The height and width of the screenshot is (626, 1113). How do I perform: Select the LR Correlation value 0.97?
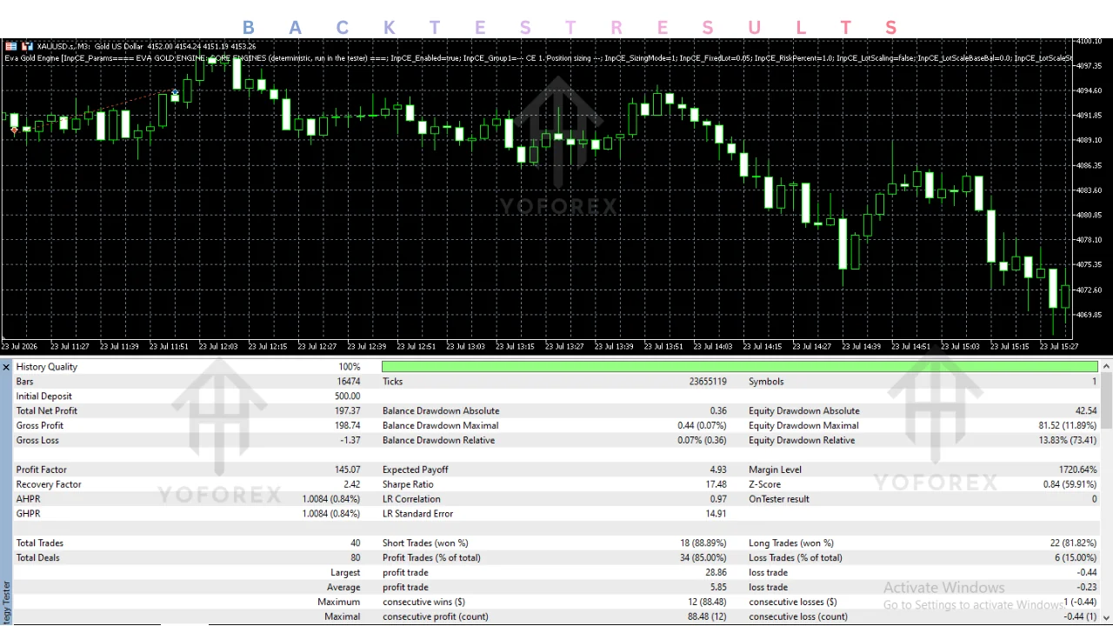[x=718, y=499]
